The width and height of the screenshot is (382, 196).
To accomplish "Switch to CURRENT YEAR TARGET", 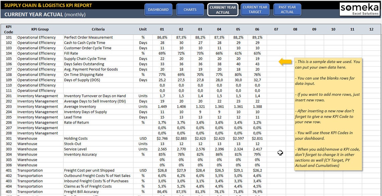I will 255,10.
